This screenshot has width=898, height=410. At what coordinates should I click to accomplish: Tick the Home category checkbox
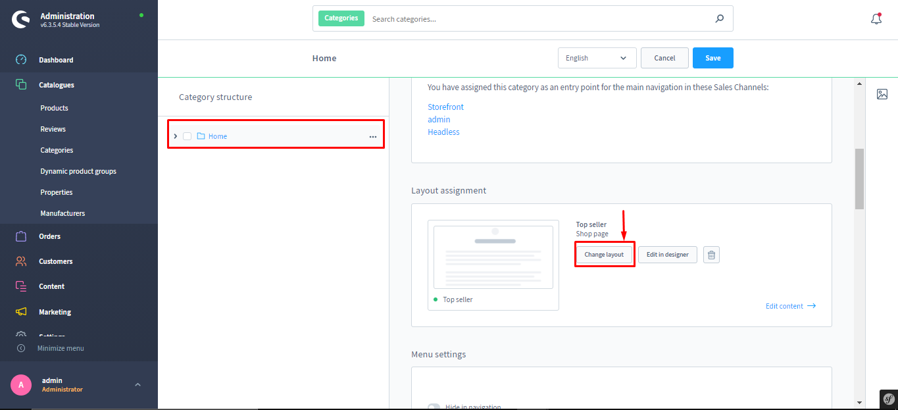tap(187, 136)
